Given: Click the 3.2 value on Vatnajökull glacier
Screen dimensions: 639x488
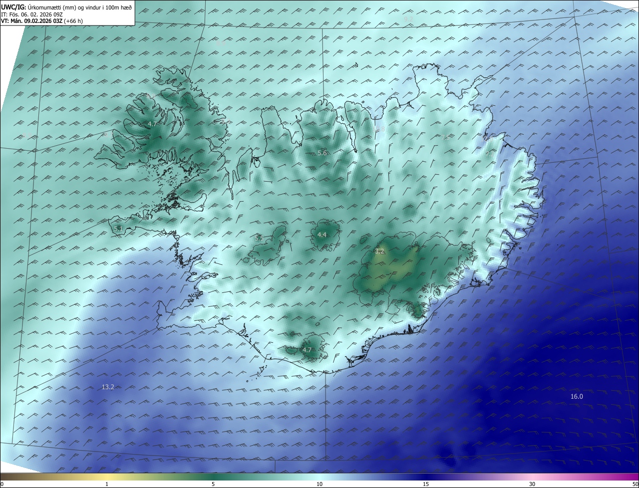Looking at the screenshot, I should coord(379,251).
